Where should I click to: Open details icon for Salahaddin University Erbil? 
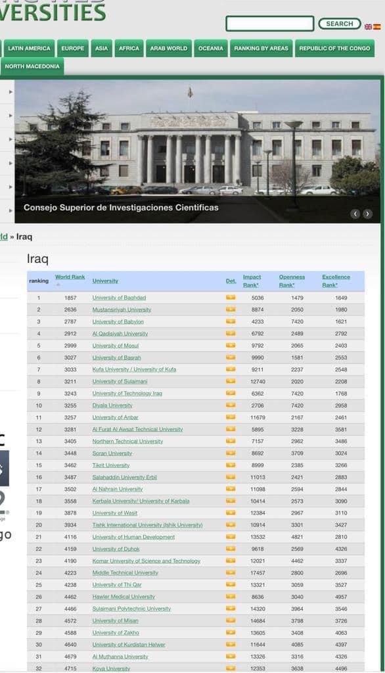coord(231,477)
